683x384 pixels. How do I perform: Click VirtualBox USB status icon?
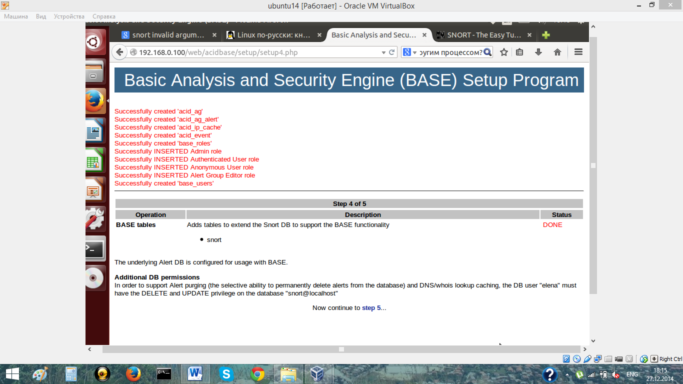click(x=587, y=359)
